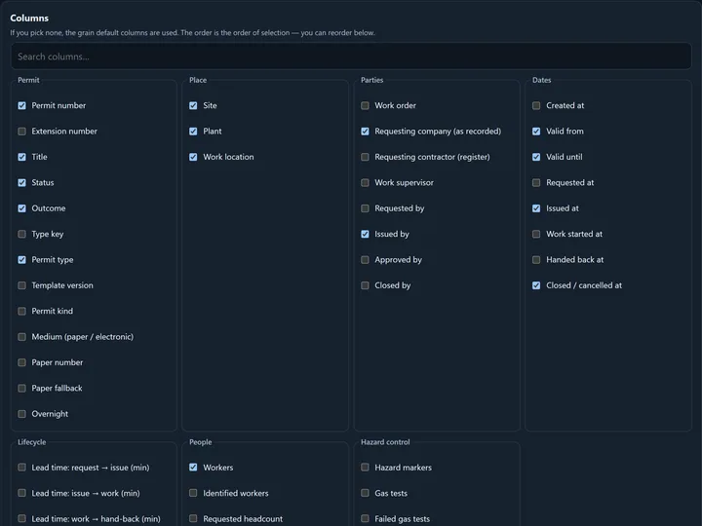Click the Permit group label
Screen dimensions: 702x526
point(28,80)
